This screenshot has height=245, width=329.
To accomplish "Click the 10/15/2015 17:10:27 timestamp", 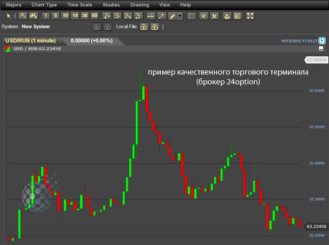I will pos(299,41).
